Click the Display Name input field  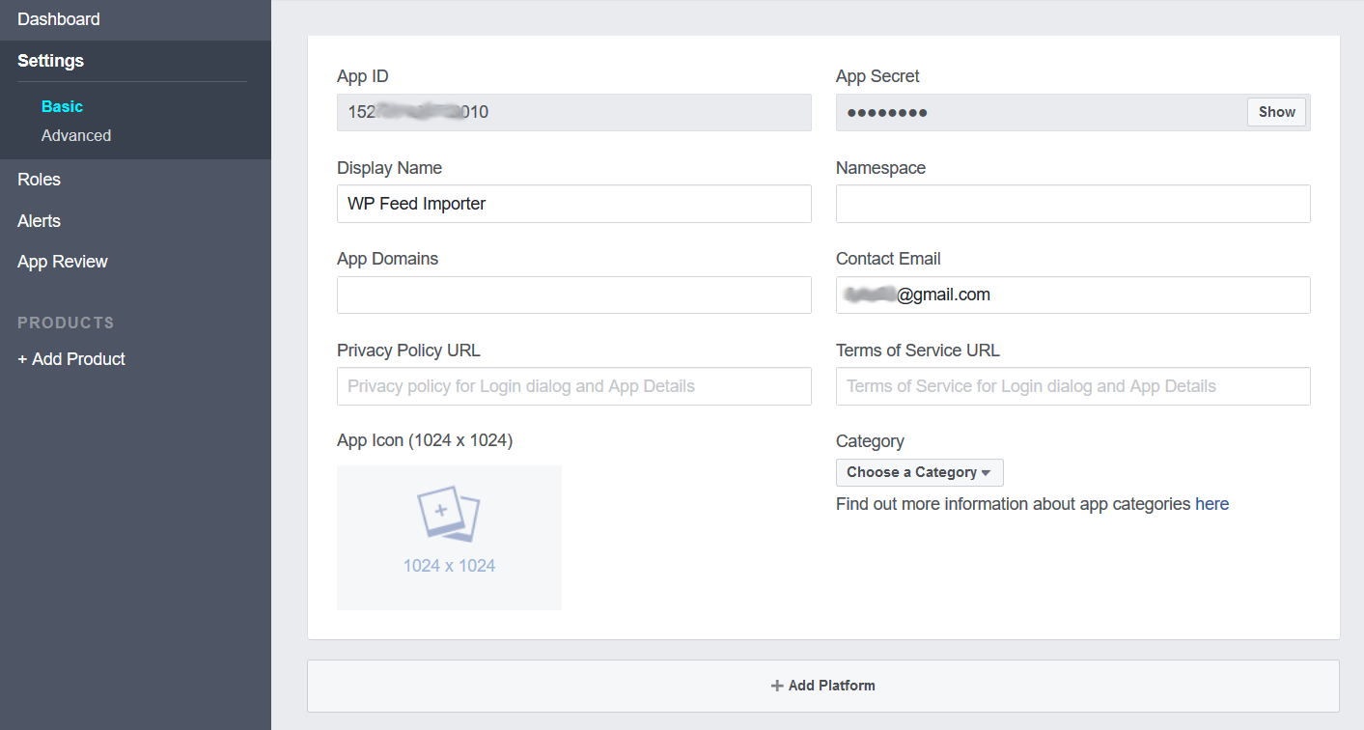click(x=574, y=204)
